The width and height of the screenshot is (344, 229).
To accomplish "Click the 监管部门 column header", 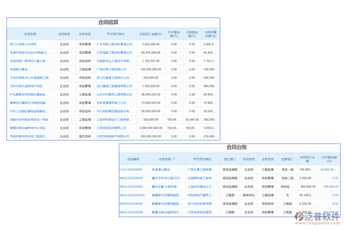I will 287,159.
